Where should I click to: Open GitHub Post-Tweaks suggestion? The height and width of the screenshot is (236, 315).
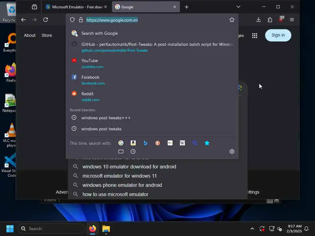pos(152,47)
